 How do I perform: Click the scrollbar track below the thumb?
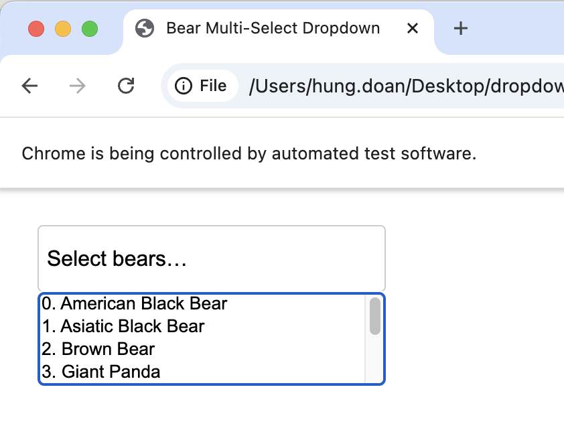(375, 362)
